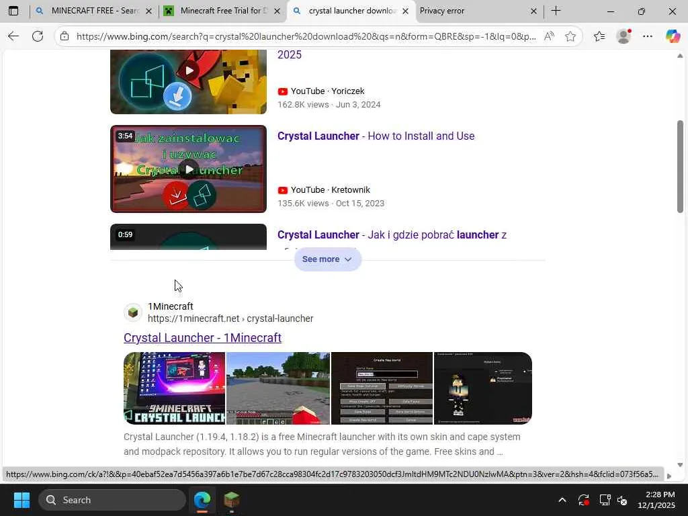688x516 pixels.
Task: Open the Windows Start menu
Action: 21,500
